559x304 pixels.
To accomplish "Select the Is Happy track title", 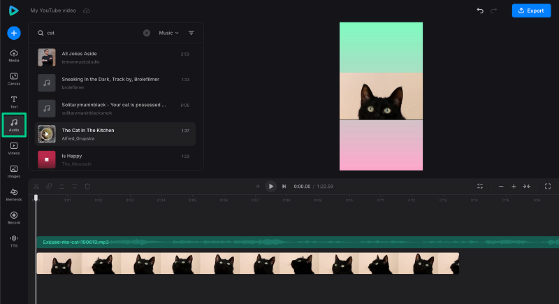I will coord(72,156).
